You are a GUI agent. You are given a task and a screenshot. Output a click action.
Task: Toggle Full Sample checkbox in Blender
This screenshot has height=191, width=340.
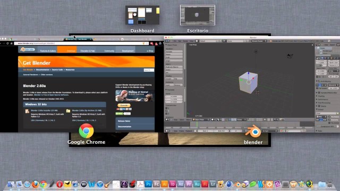click(x=317, y=88)
